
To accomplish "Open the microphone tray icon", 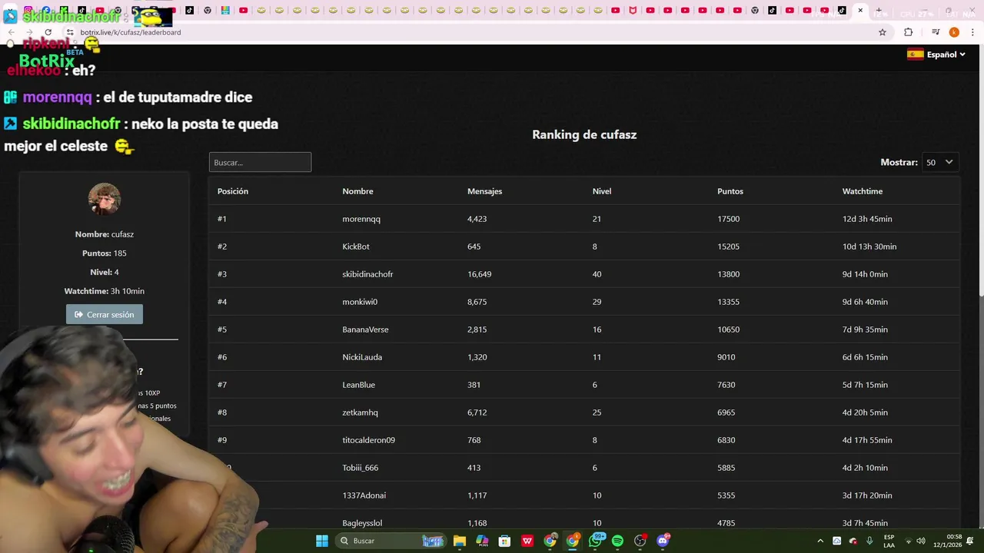I will pyautogui.click(x=869, y=541).
